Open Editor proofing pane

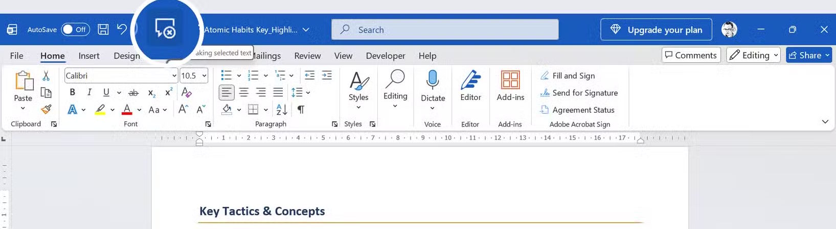[470, 86]
